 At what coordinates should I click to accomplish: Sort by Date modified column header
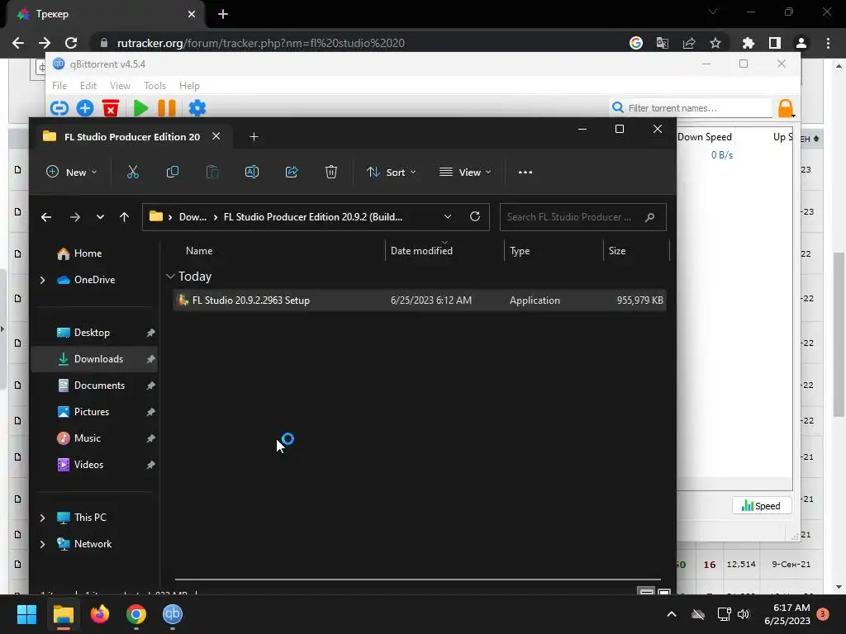click(421, 251)
